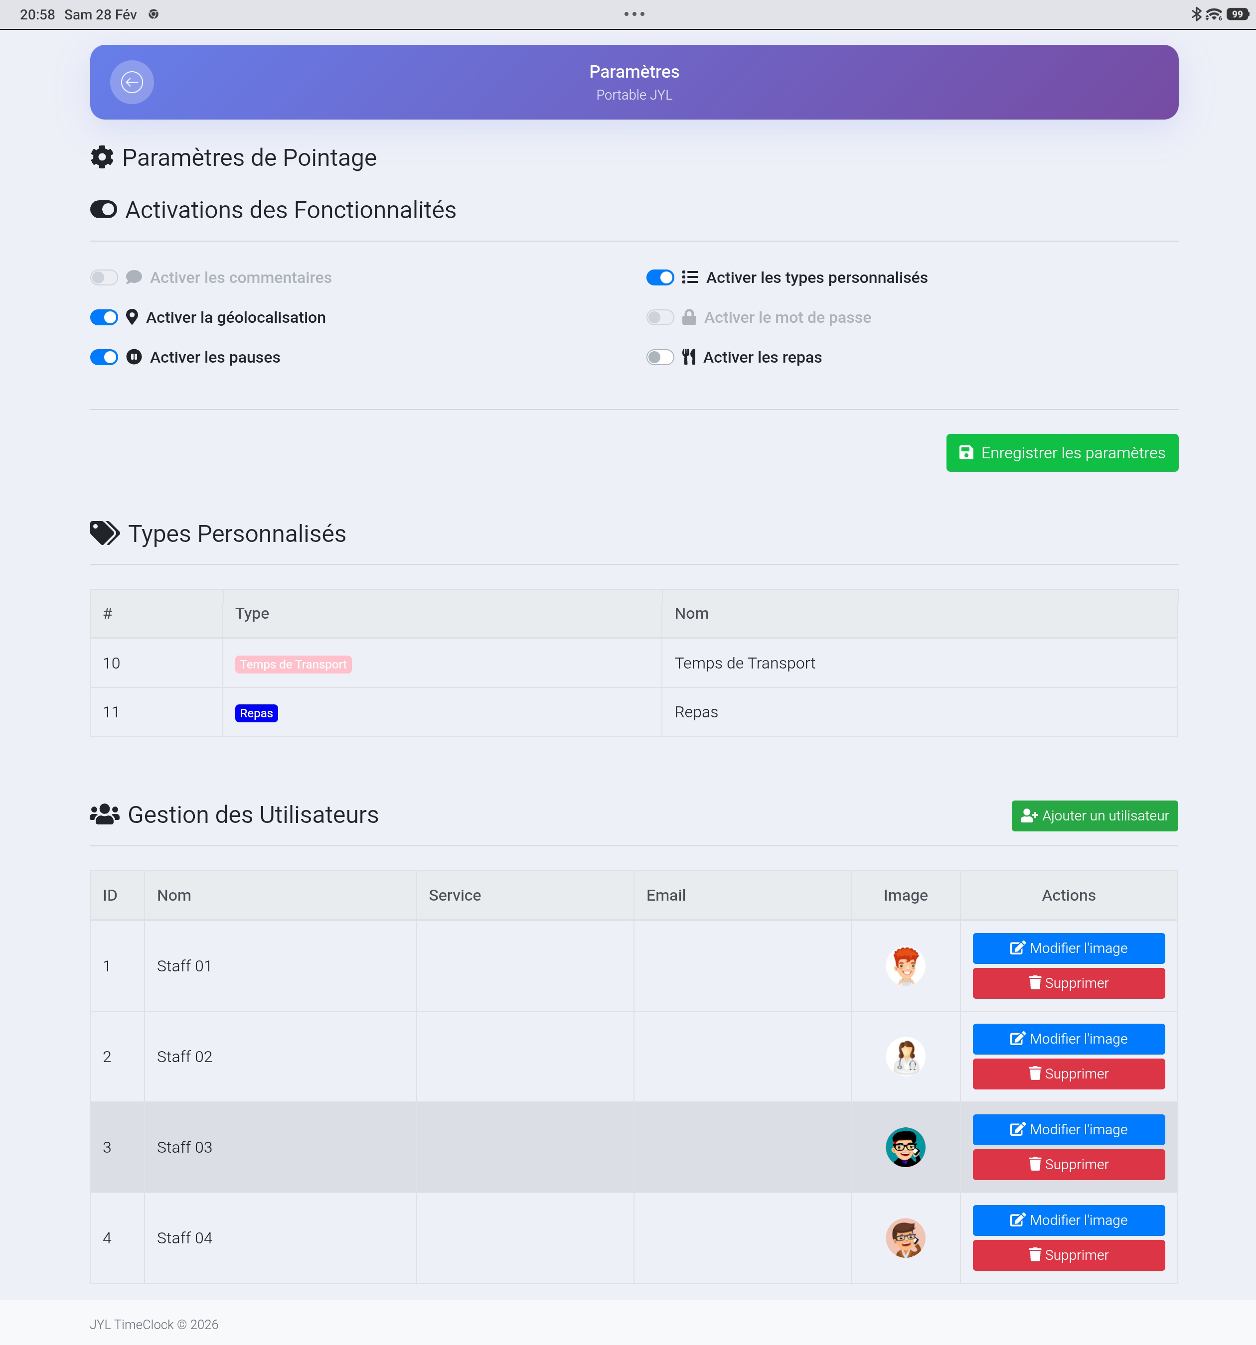Supprimer the Staff 02 user
The image size is (1256, 1345).
point(1069,1074)
